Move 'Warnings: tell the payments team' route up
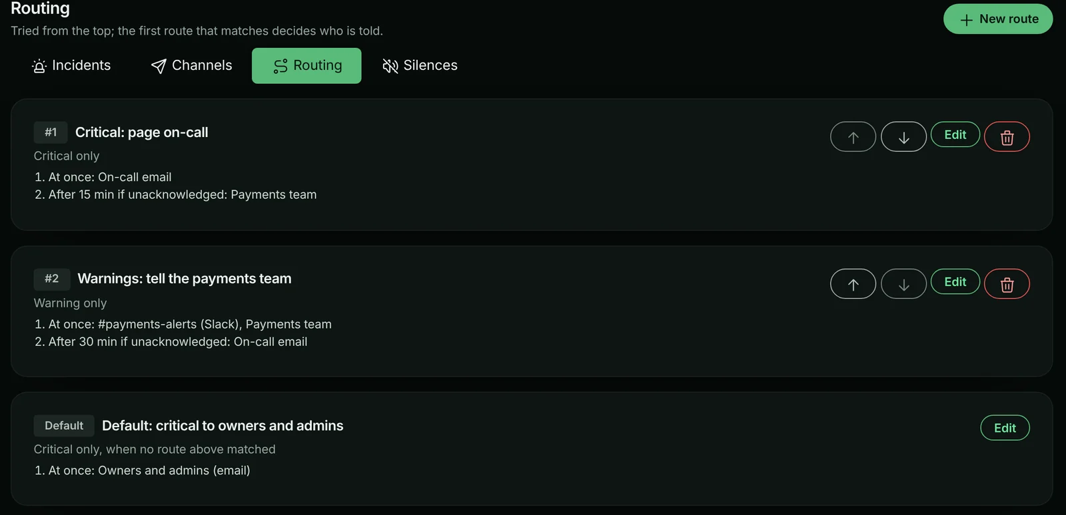1066x515 pixels. (853, 284)
